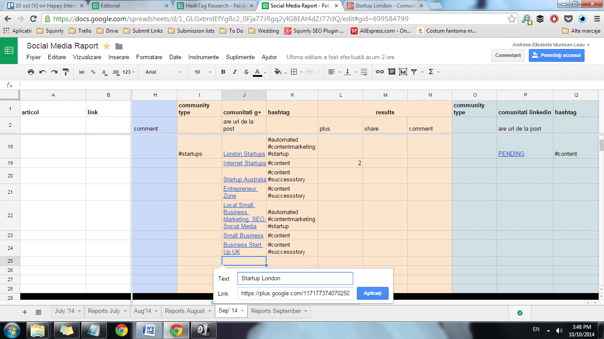
Task: Click the Permiteți accesul share button
Action: point(557,55)
